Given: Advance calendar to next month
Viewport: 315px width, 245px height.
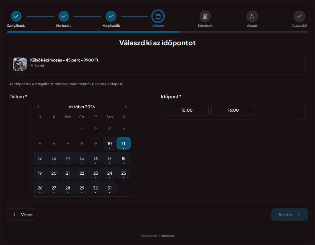Looking at the screenshot, I should [x=125, y=107].
